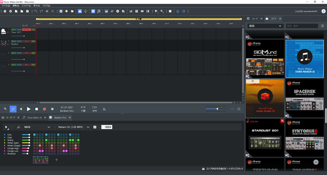The width and height of the screenshot is (327, 175).
Task: Toggle Song Maker music-note toolbar icon
Action: [99, 11]
